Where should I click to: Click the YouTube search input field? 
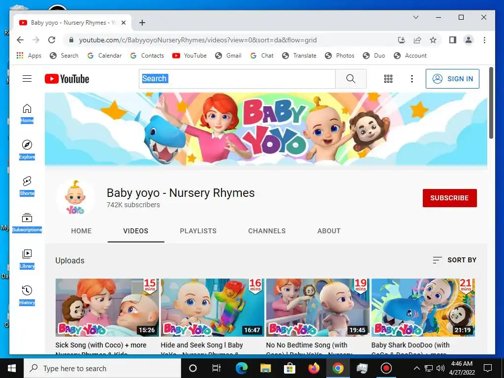[237, 79]
